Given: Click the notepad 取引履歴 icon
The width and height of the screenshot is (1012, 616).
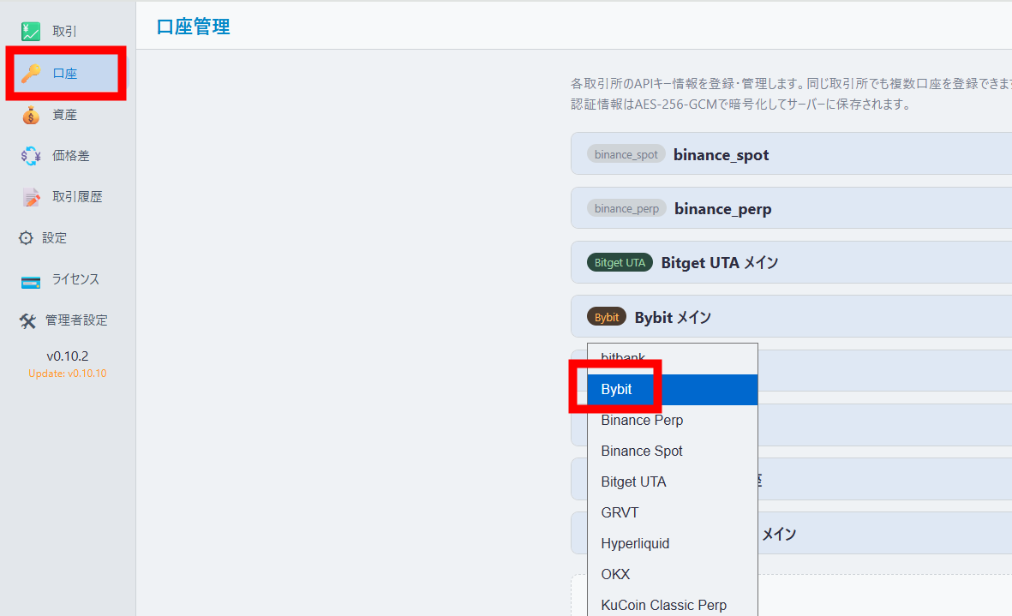Looking at the screenshot, I should 32,197.
